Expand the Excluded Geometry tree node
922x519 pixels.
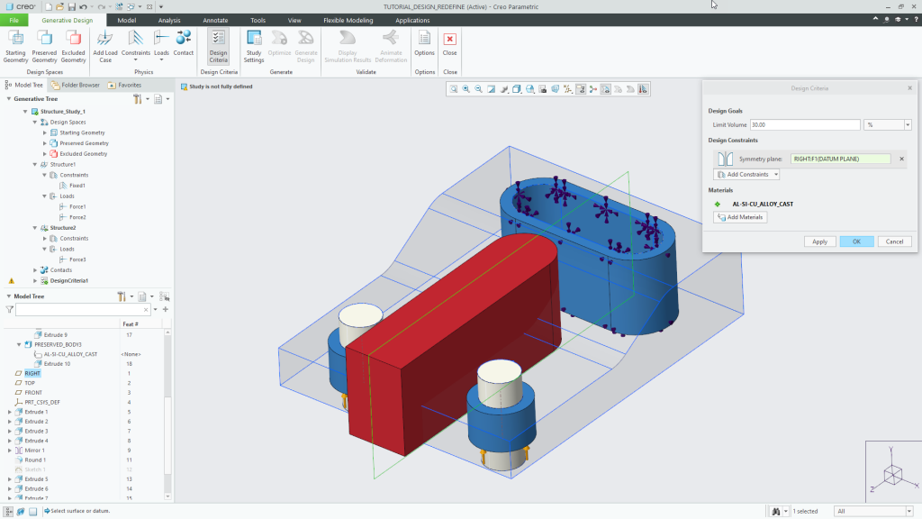pos(45,153)
